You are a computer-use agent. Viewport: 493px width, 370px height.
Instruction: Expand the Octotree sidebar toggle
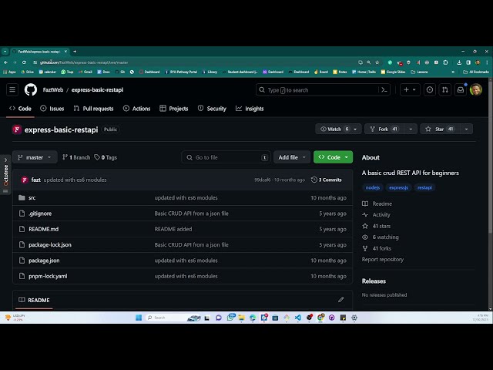coord(5,175)
